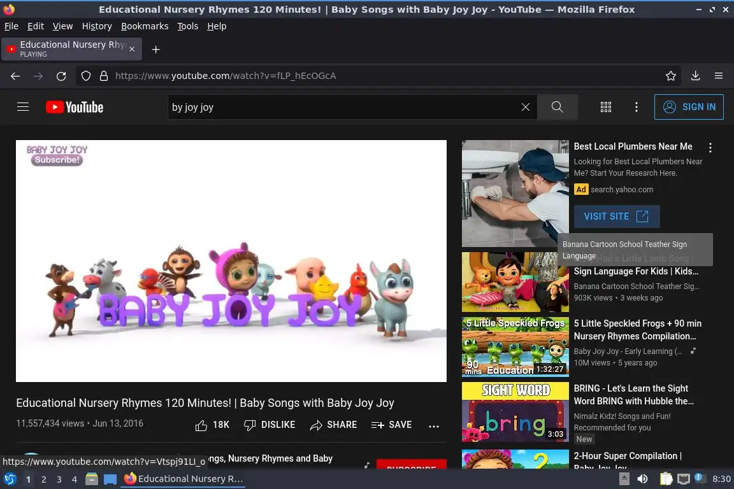Open the View menu
The height and width of the screenshot is (489, 734).
[x=62, y=26]
